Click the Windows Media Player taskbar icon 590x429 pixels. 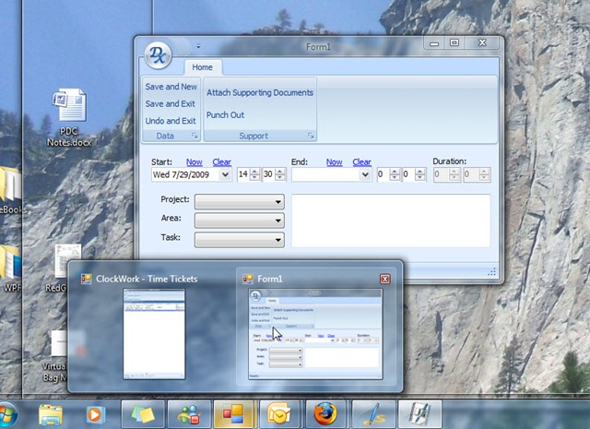pos(94,414)
